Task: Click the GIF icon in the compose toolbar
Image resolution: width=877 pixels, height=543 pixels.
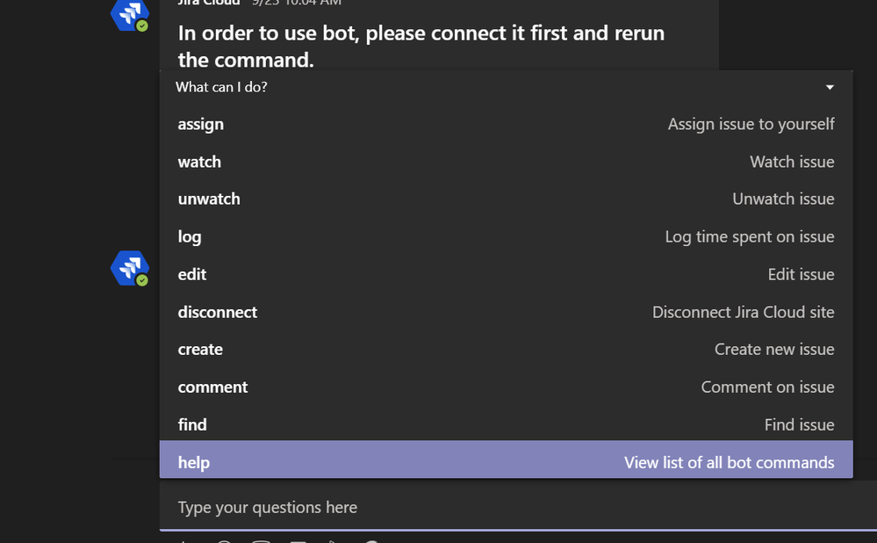Action: 298,539
